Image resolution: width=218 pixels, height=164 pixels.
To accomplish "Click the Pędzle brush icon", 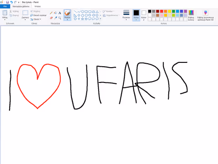I will click(x=67, y=13).
